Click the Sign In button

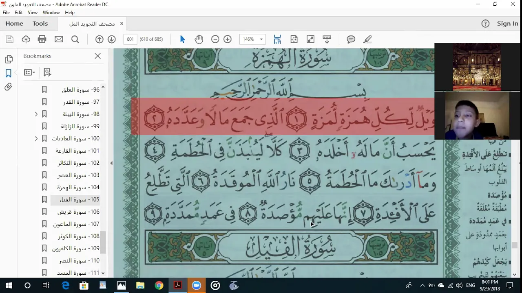point(507,24)
